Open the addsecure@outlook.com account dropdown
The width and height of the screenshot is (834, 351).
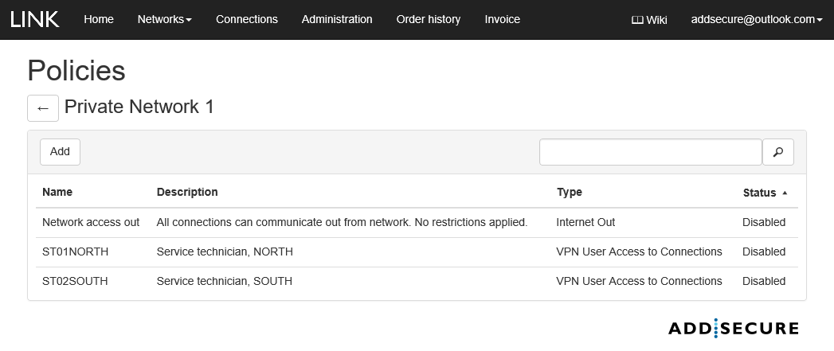[x=757, y=20]
